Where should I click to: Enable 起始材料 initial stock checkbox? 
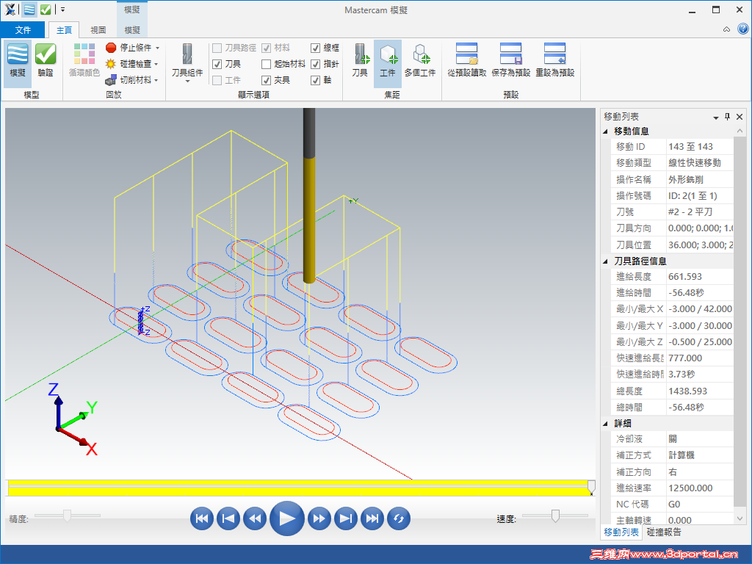coord(266,64)
